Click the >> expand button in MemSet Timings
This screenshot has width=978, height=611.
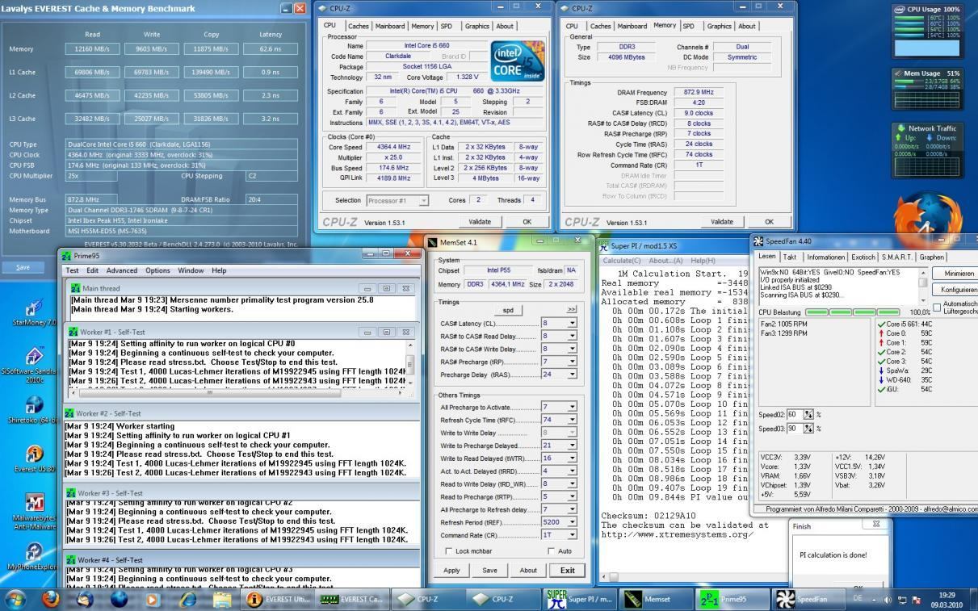coord(572,309)
